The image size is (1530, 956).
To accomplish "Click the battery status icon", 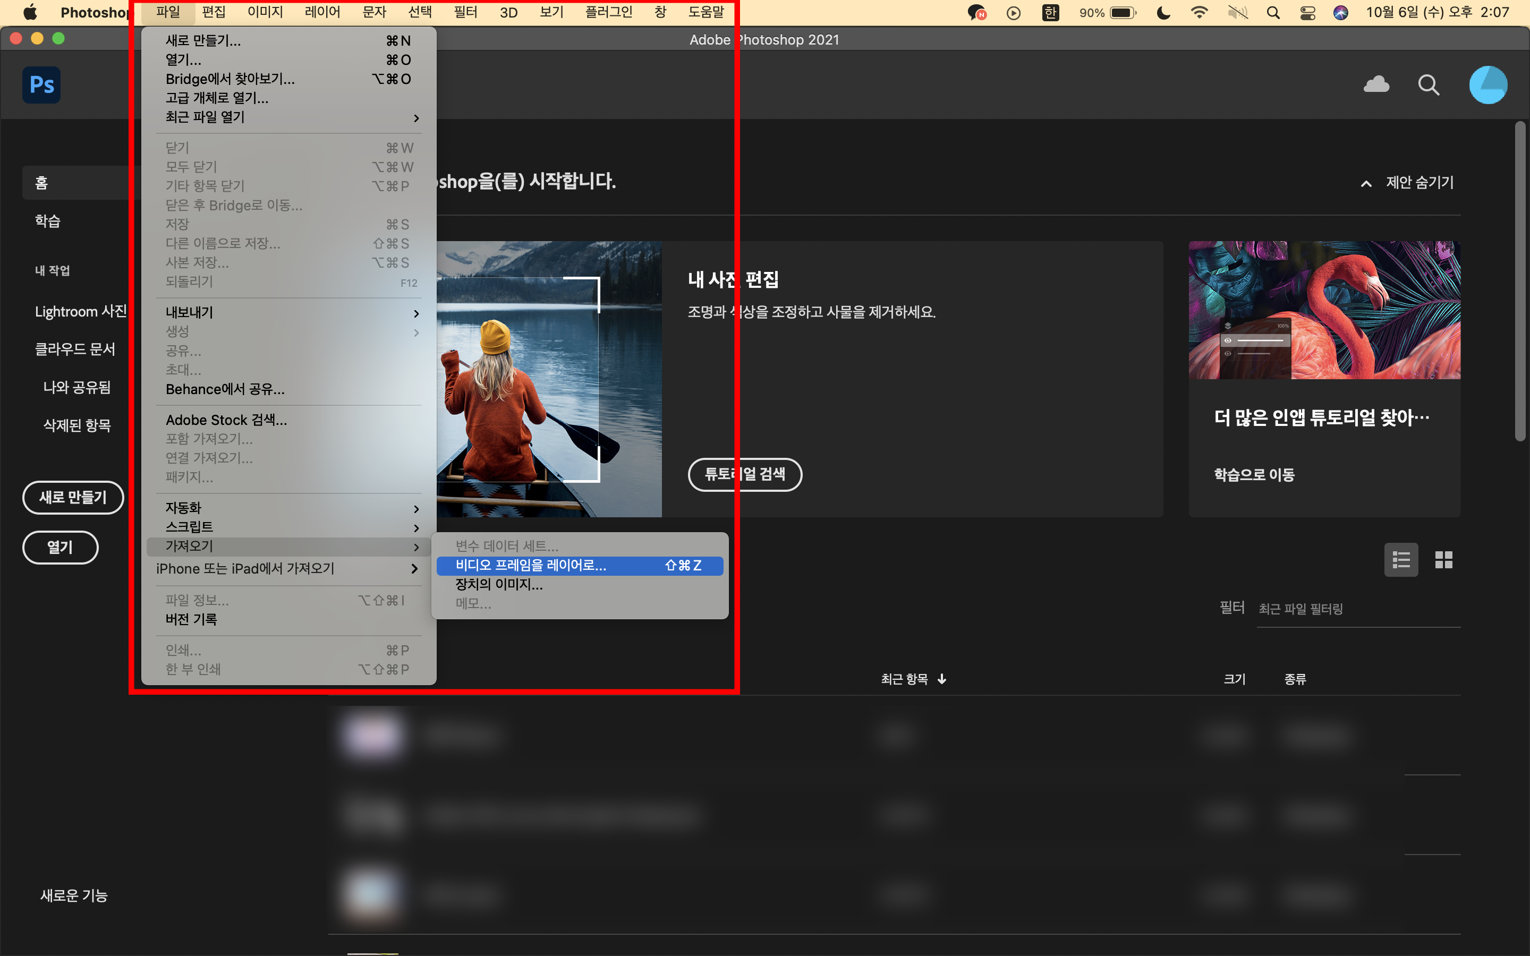I will (1123, 13).
